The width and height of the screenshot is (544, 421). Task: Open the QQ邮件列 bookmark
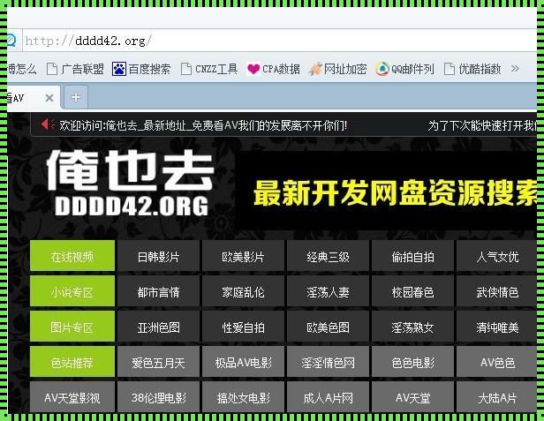tap(404, 69)
